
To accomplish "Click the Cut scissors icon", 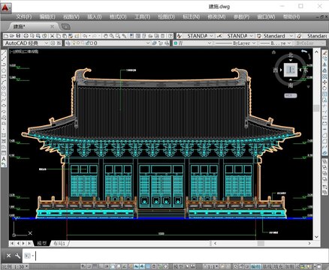I will 52,36.
